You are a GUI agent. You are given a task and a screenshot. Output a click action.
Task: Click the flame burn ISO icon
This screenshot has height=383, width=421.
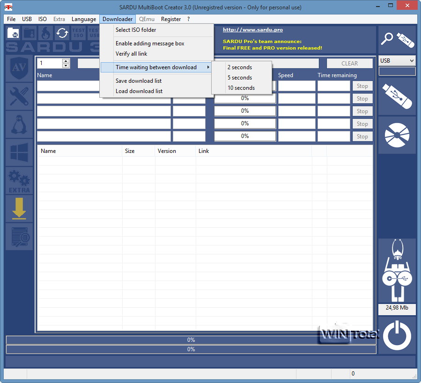[45, 33]
